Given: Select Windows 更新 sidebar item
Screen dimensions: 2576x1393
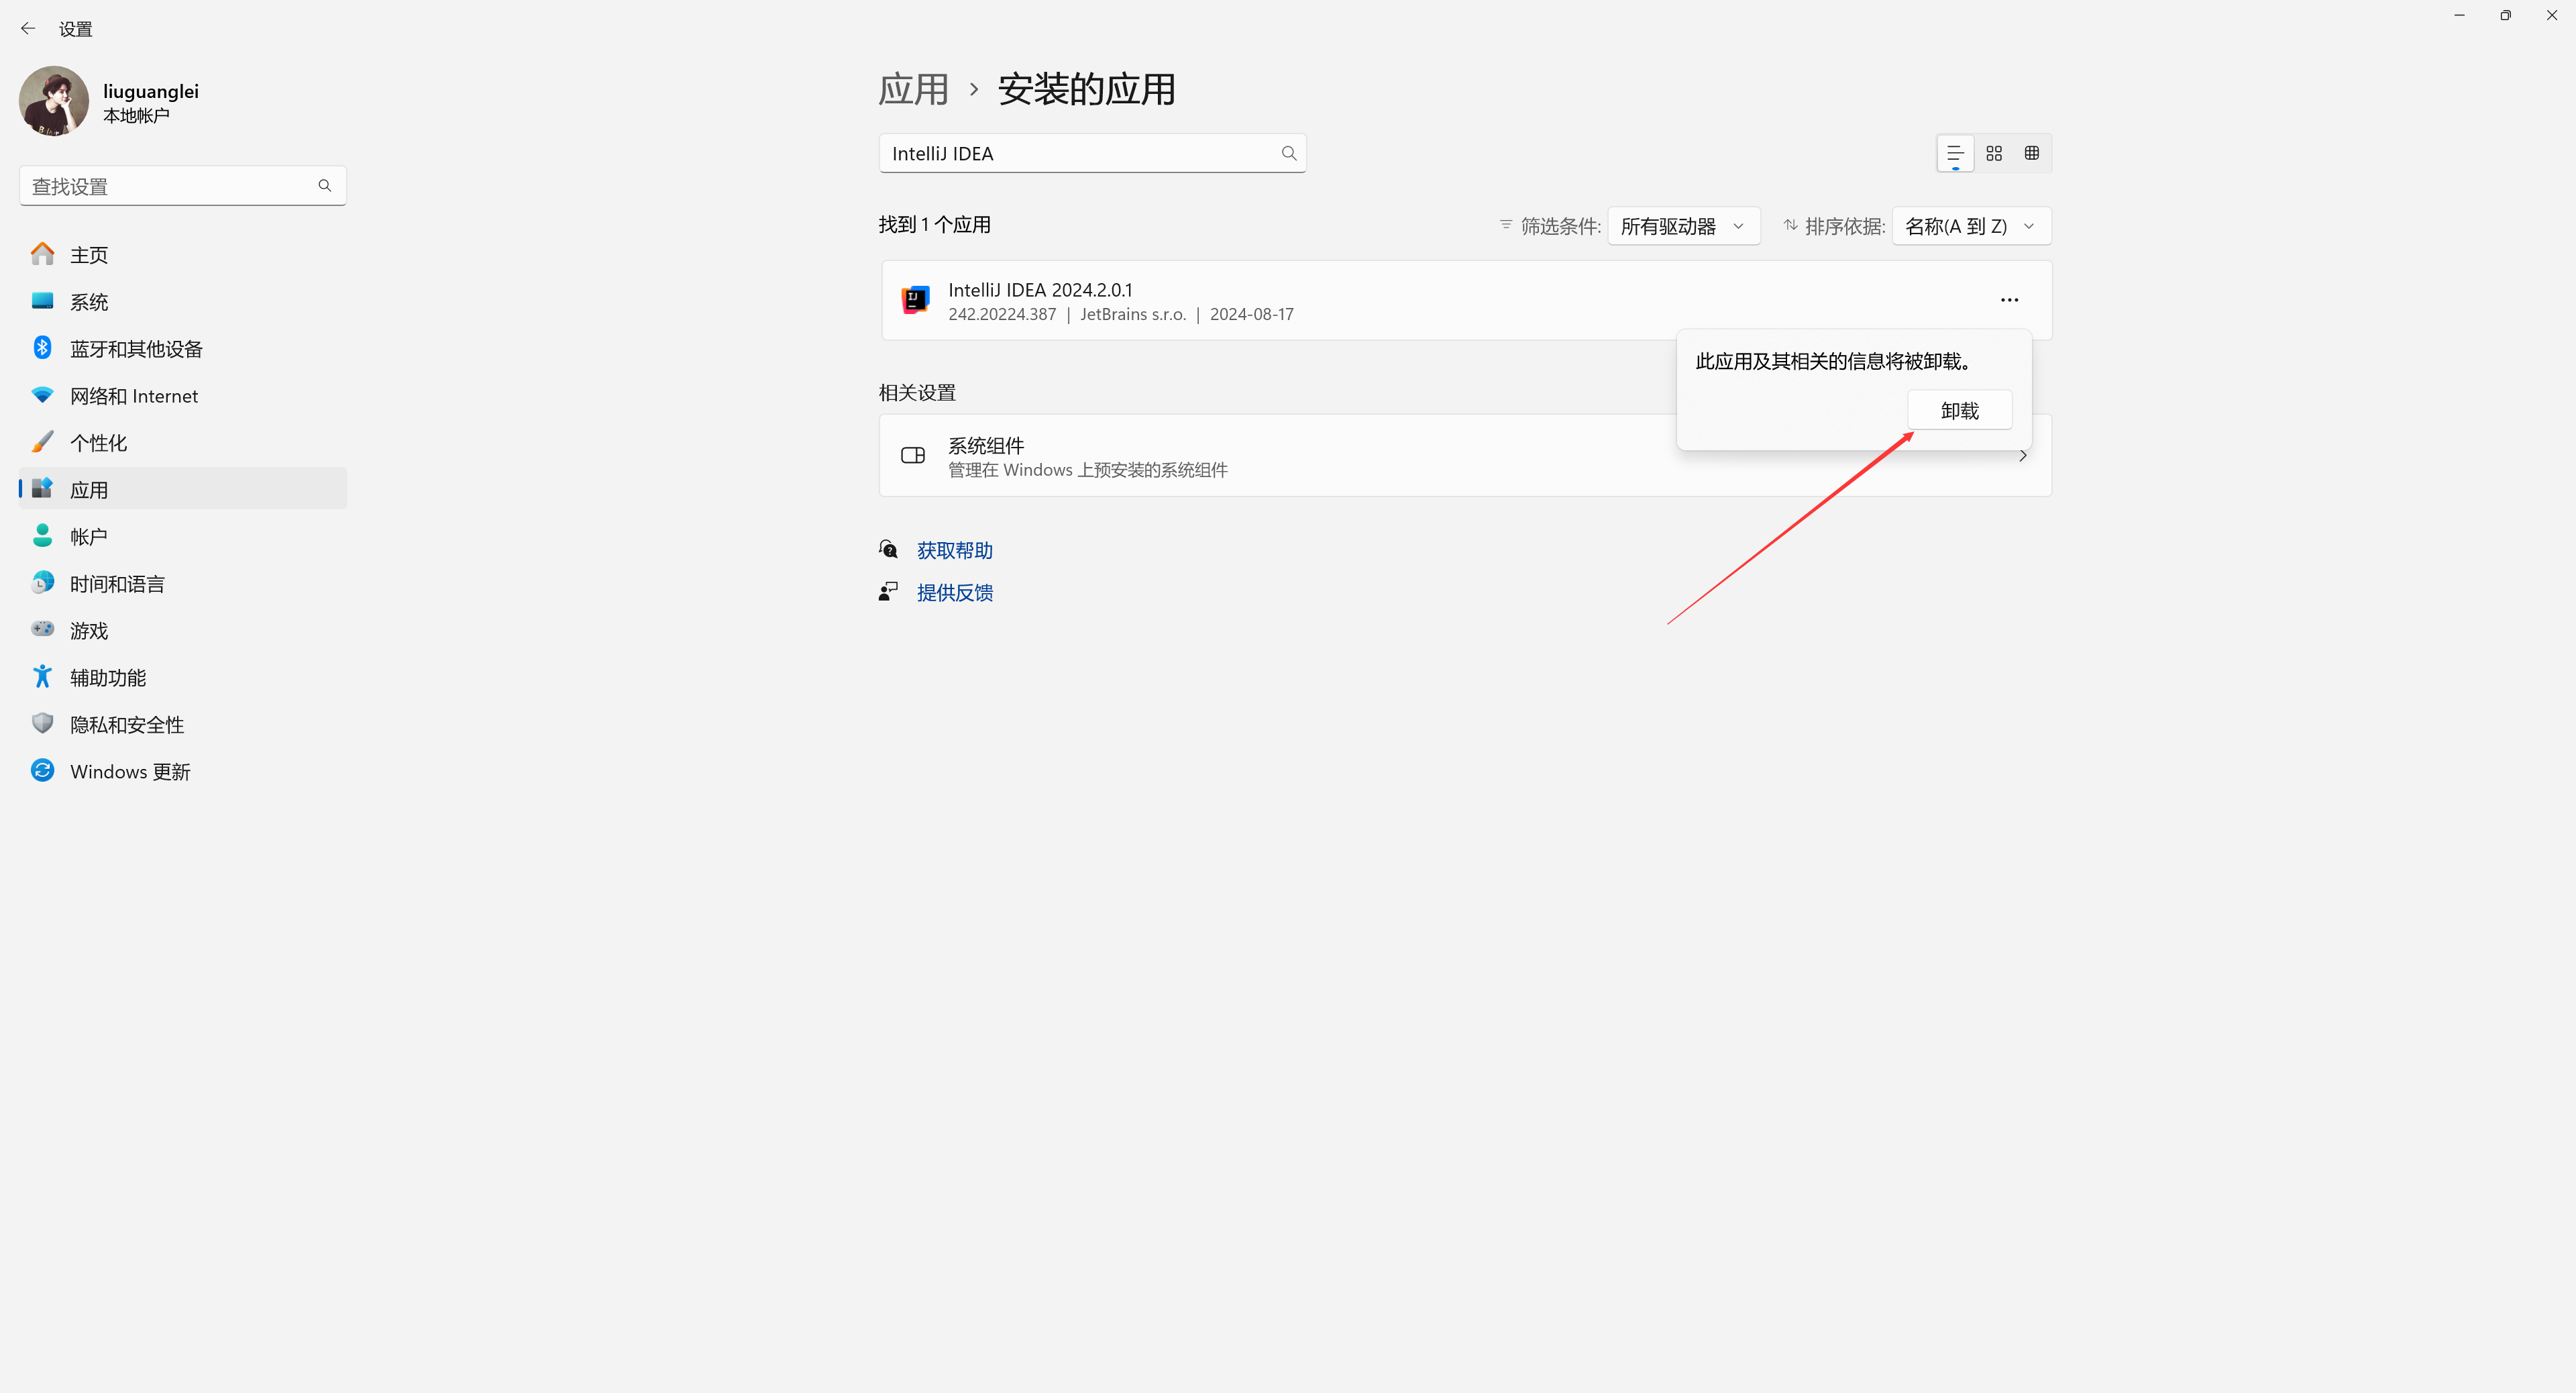Looking at the screenshot, I should [130, 771].
